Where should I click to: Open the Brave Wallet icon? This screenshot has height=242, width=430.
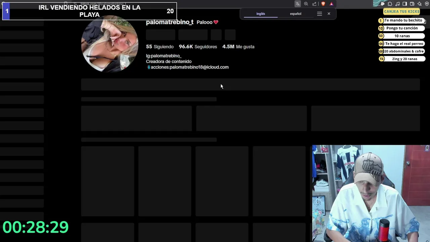click(x=412, y=4)
